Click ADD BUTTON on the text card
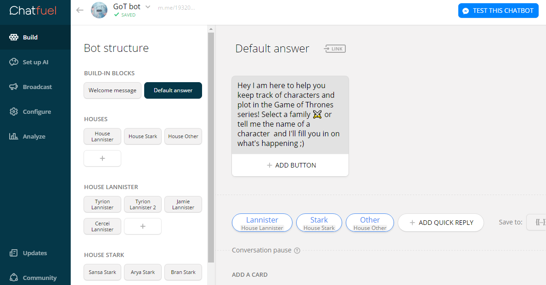This screenshot has width=546, height=285. pyautogui.click(x=290, y=165)
